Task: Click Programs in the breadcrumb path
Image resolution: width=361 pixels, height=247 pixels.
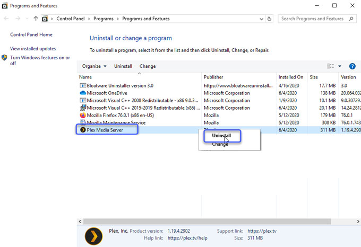Action: [x=104, y=19]
